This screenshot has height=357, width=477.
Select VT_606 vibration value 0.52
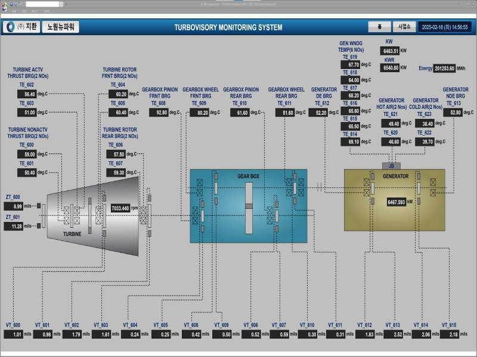point(251,334)
